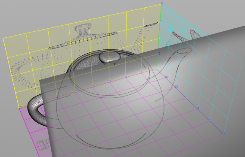This screenshot has height=157, width=245.
Task: Select the red horizontal axis line
Action: (x=87, y=88)
